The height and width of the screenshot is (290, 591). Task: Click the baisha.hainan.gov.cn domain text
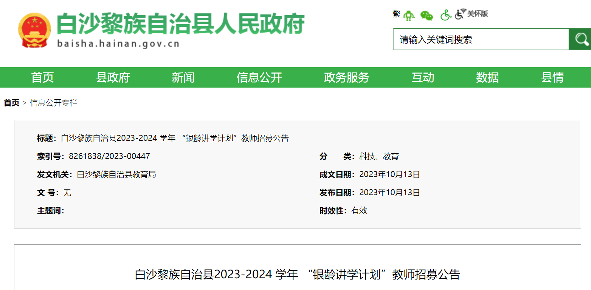point(118,43)
